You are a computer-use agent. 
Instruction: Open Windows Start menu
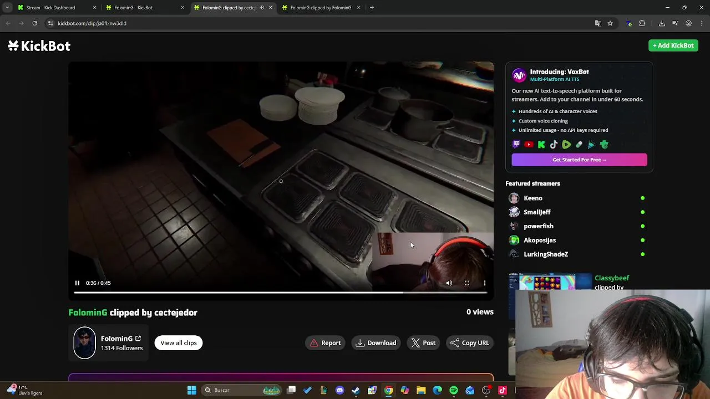click(x=191, y=390)
